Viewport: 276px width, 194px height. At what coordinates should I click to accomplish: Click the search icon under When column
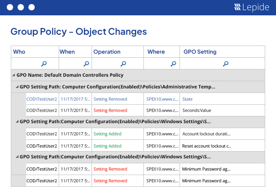[86, 64]
